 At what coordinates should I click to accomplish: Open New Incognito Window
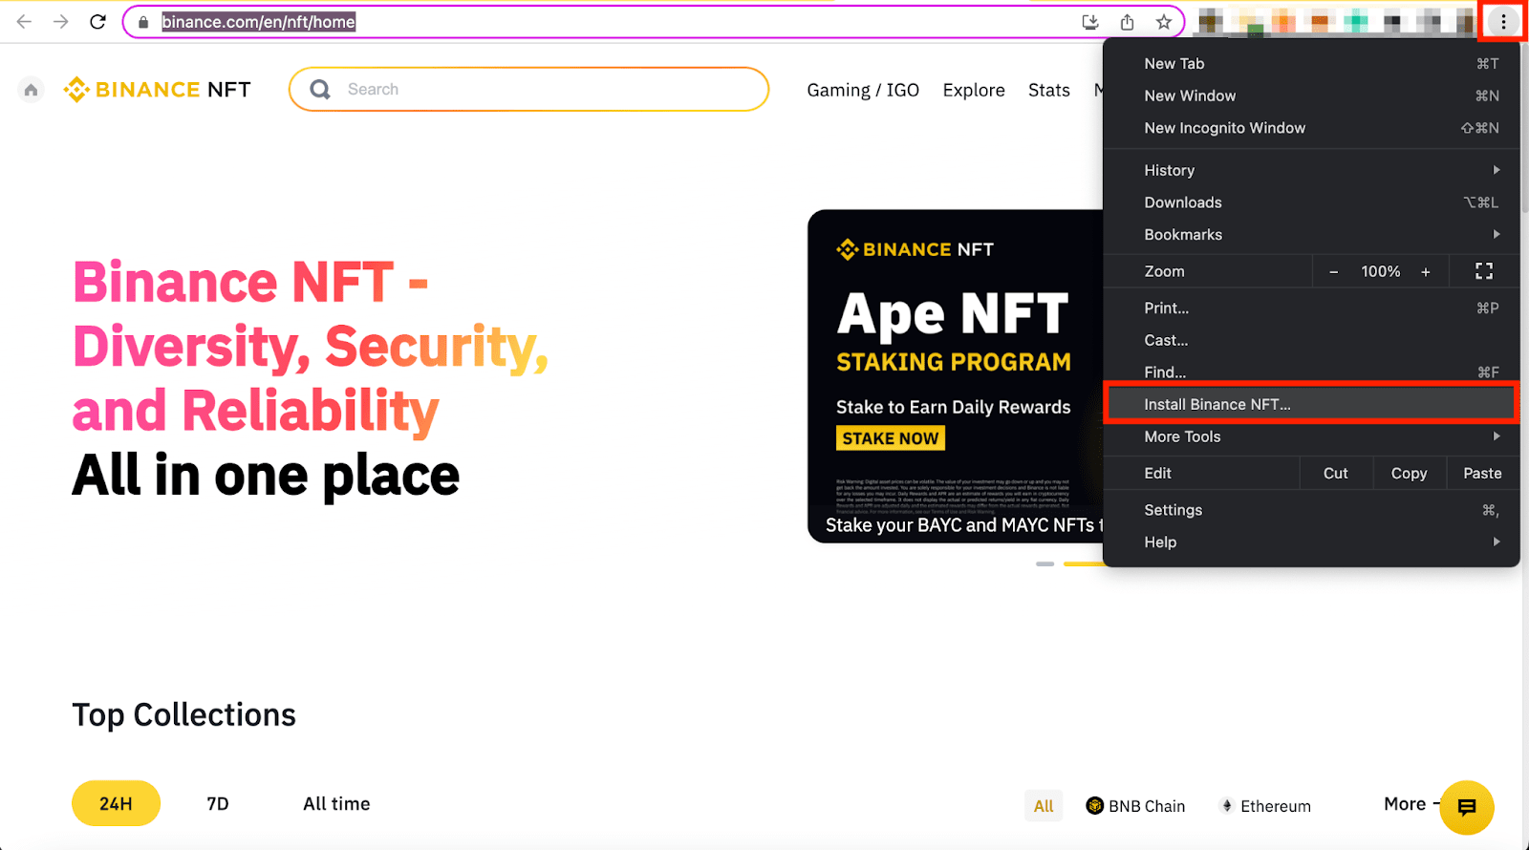(1224, 128)
